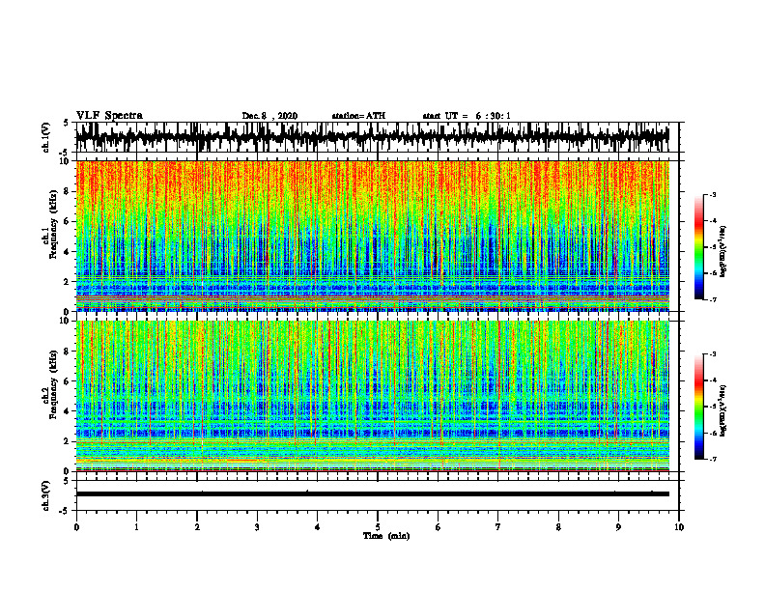Click the "0" tick on the time axis
The width and height of the screenshot is (765, 591).
[x=76, y=527]
